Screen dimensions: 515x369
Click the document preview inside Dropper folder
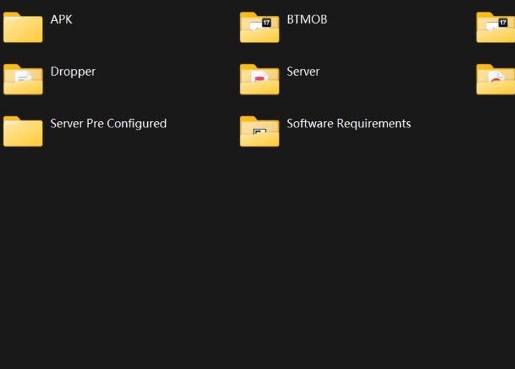coord(22,77)
